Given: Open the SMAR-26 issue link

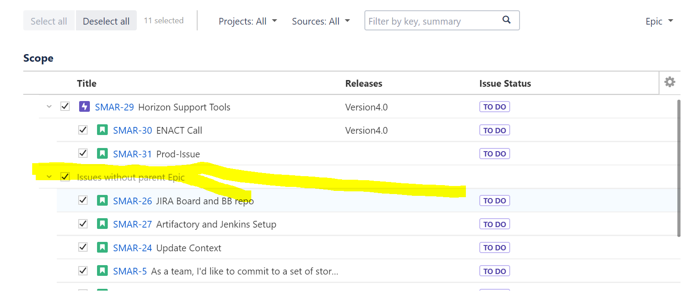Looking at the screenshot, I should 132,201.
